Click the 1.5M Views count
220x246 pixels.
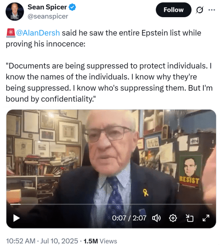click(x=100, y=241)
